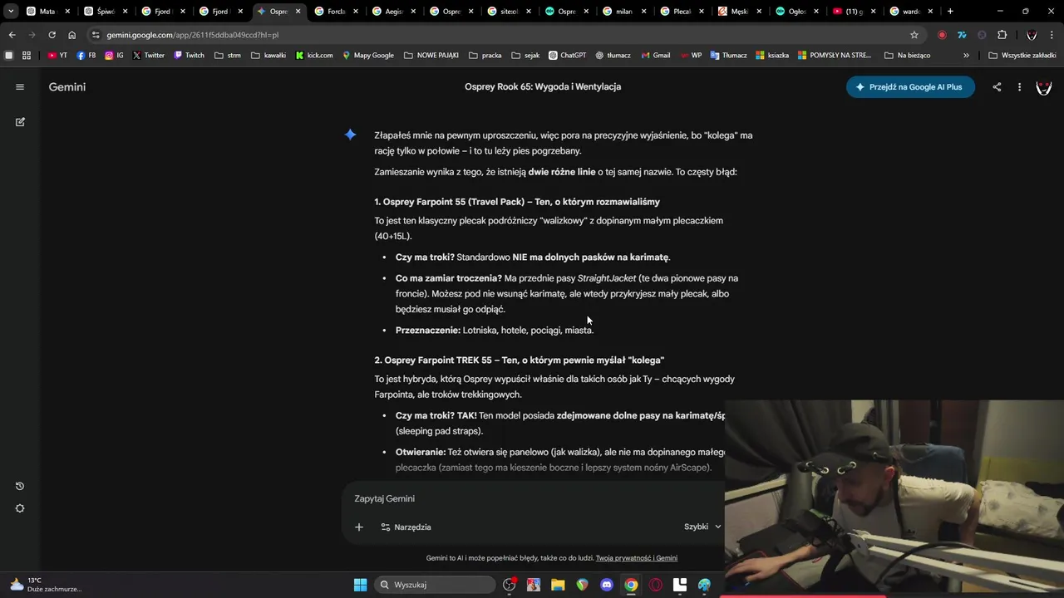
Task: Close the active Osprey Gemini tab
Action: pyautogui.click(x=298, y=12)
